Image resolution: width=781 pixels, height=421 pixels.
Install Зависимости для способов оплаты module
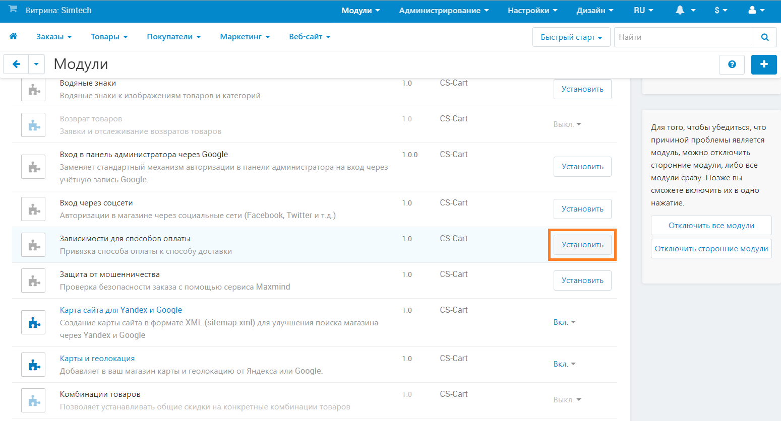(x=582, y=245)
